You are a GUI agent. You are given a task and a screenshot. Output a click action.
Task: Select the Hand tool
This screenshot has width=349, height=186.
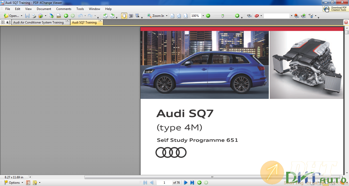(x=124, y=16)
